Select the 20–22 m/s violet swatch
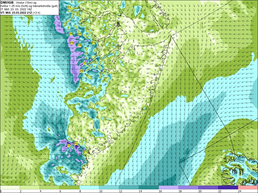The image size is (258, 193). pos(208,188)
